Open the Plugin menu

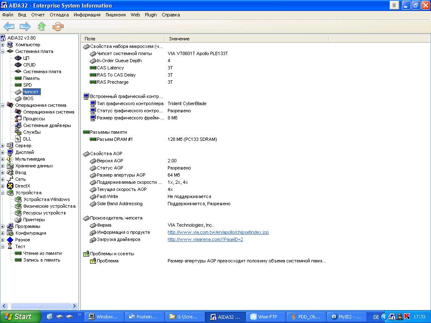151,15
